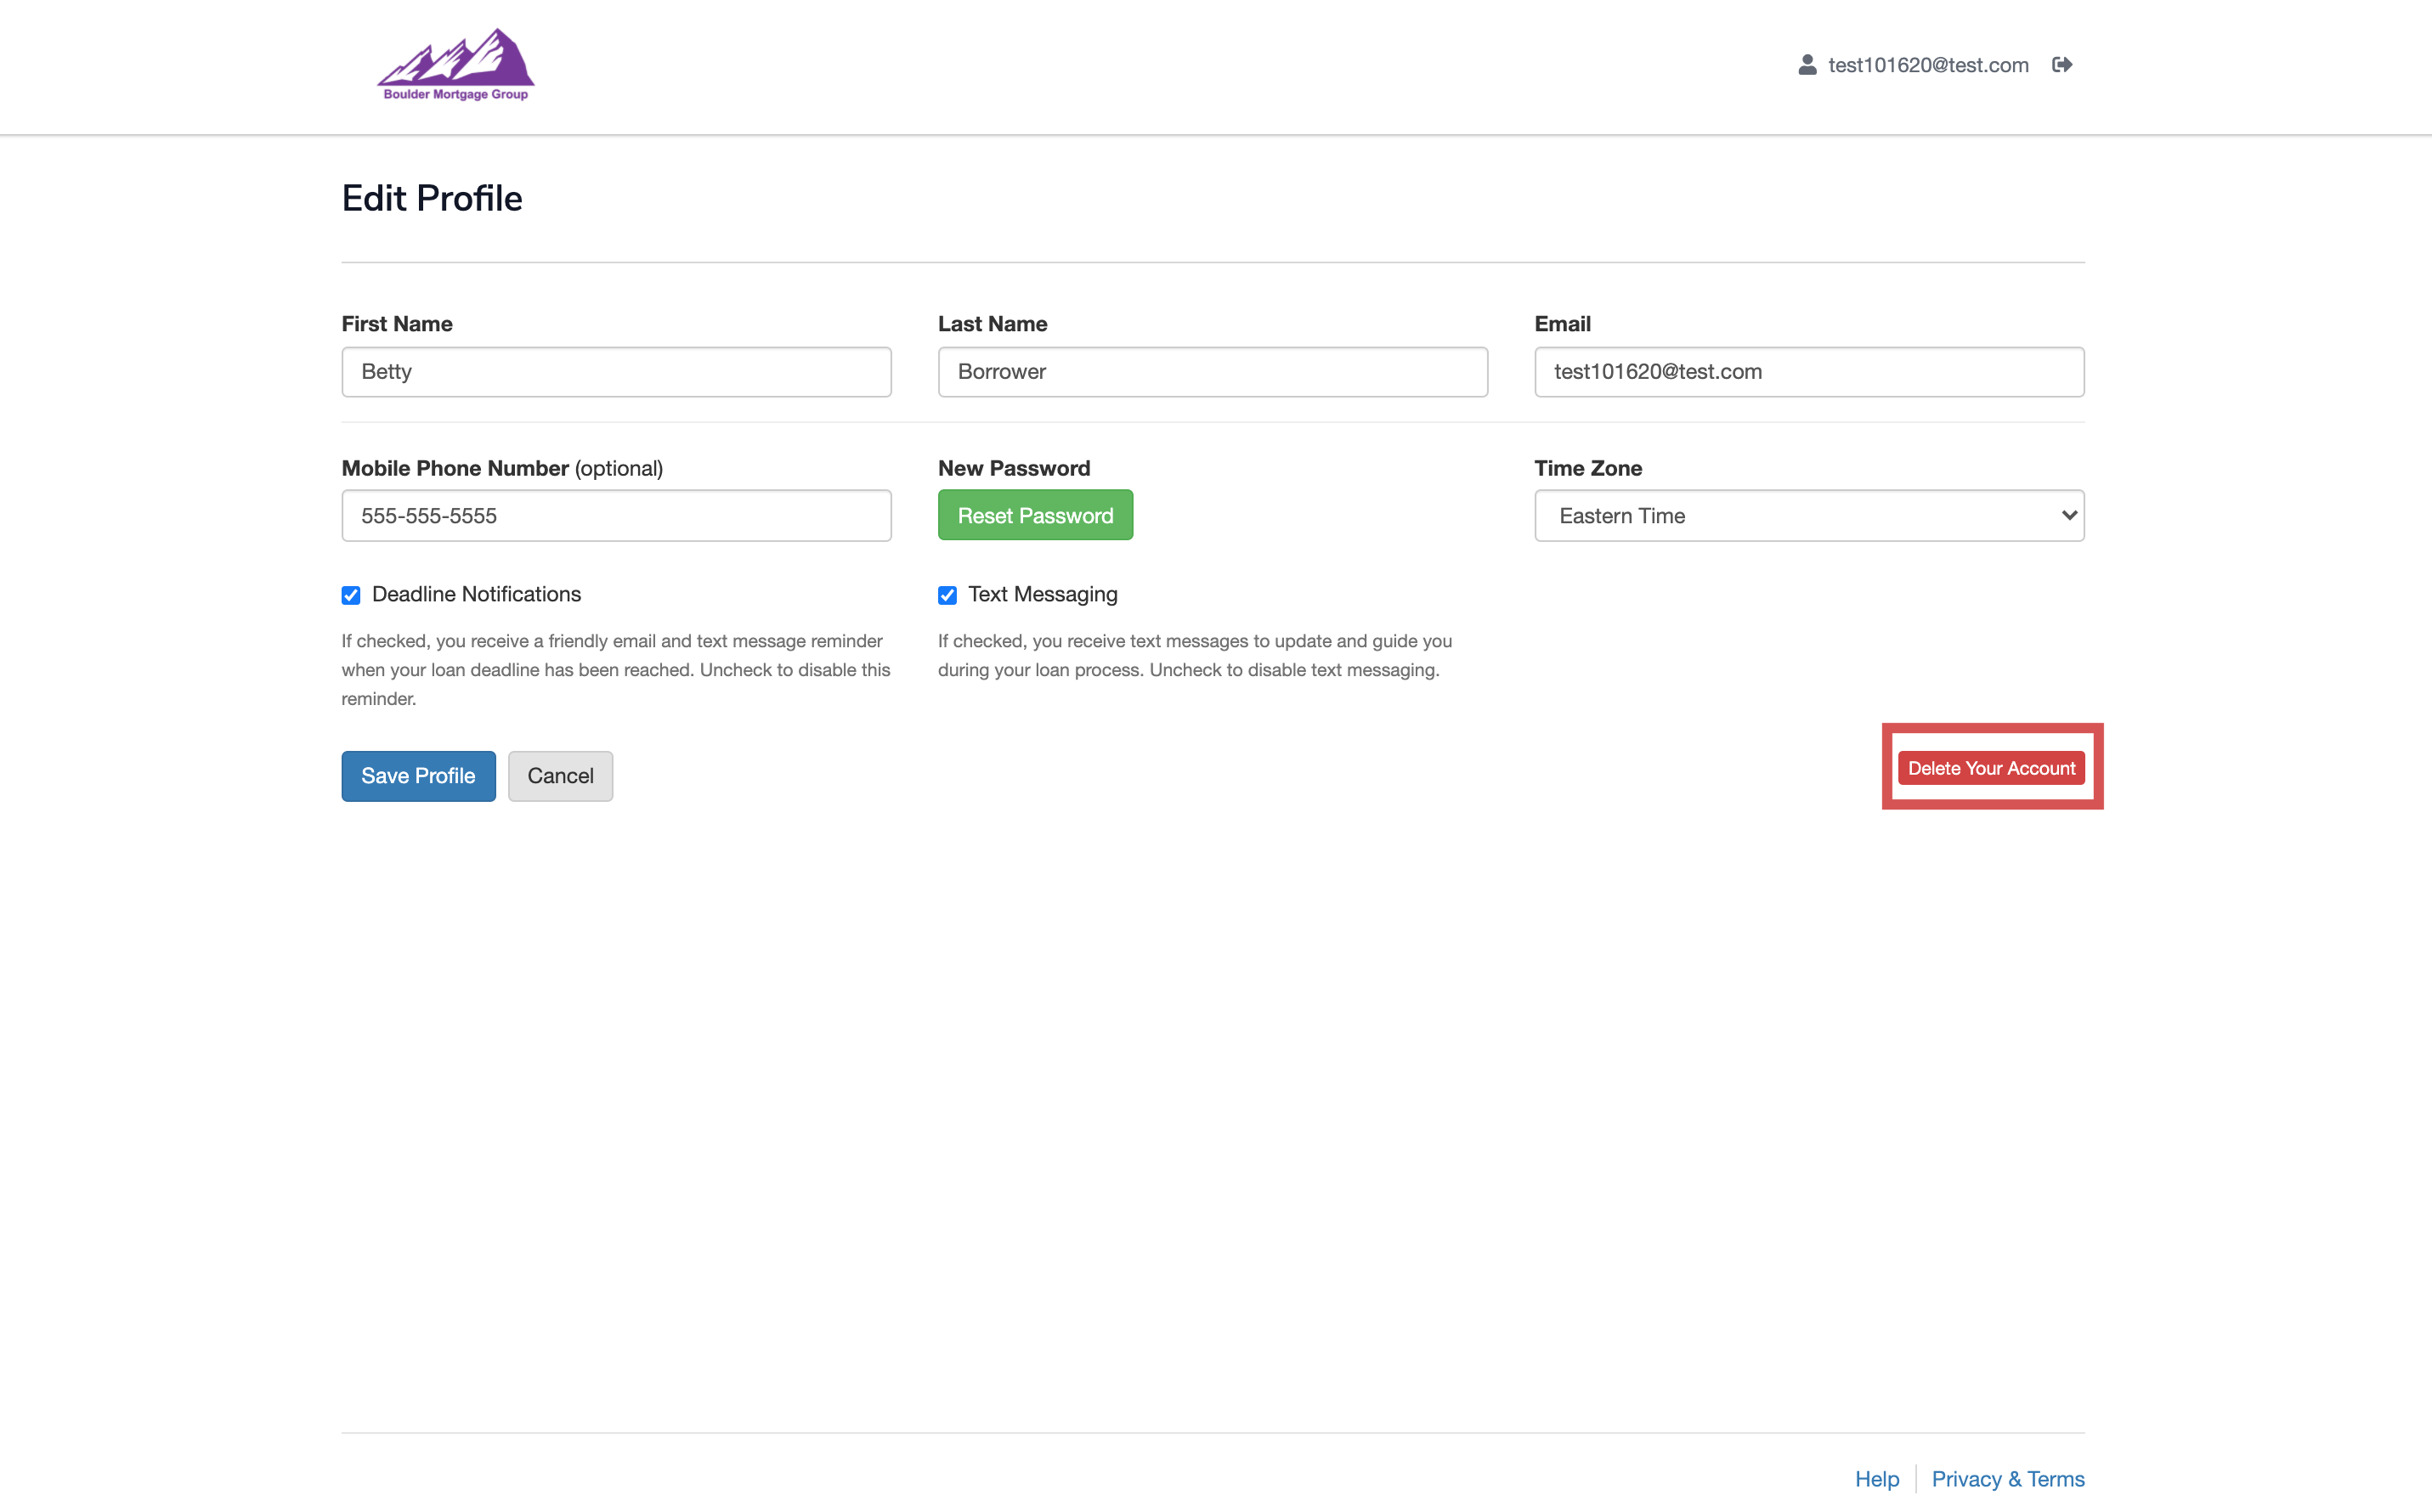
Task: Open the Privacy & Terms link
Action: (2008, 1478)
